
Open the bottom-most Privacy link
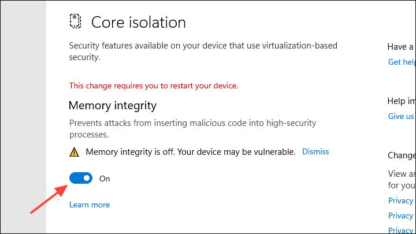pyautogui.click(x=401, y=230)
